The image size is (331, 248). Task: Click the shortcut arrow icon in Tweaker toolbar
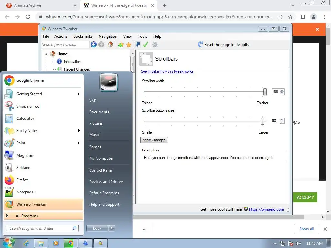(x=138, y=45)
